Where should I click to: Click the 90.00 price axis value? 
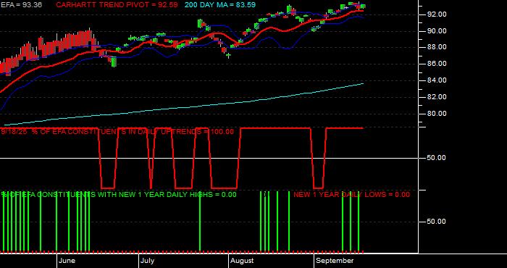[437, 31]
